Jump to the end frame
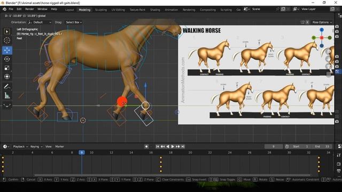The image size is (342, 192). coord(183,147)
